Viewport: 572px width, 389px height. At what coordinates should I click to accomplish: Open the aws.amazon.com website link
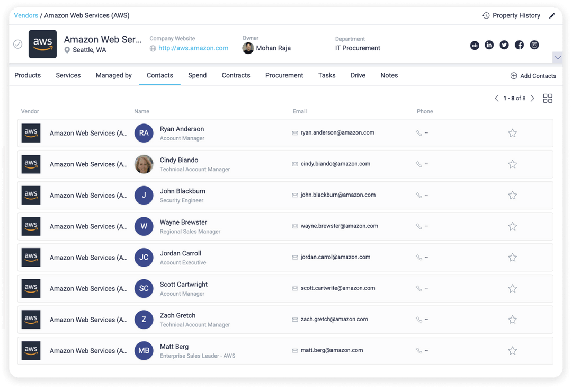193,48
